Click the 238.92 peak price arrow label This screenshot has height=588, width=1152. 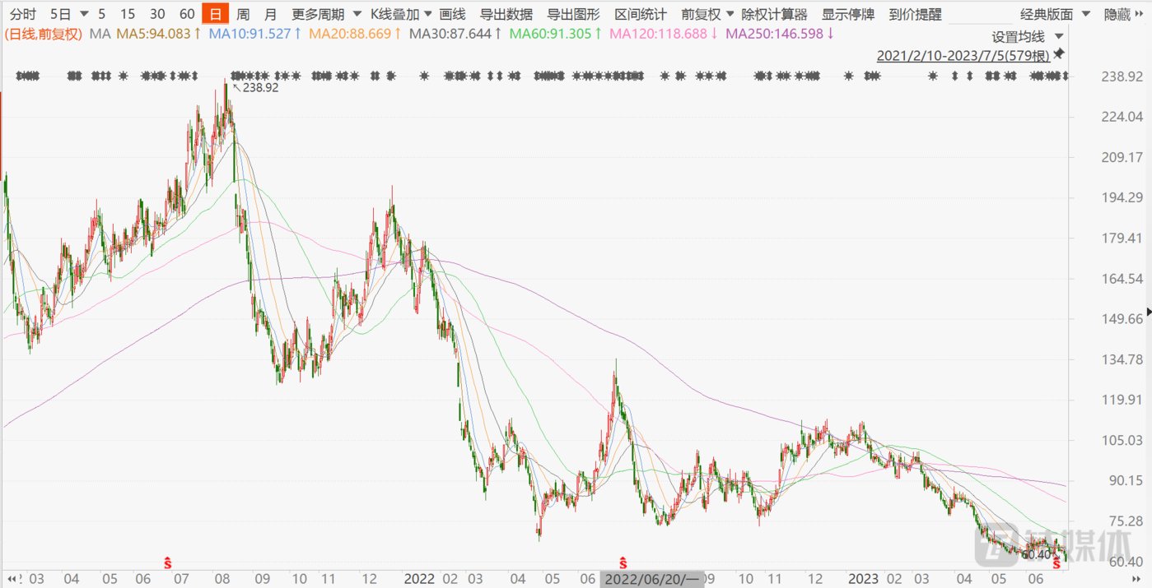pos(255,87)
